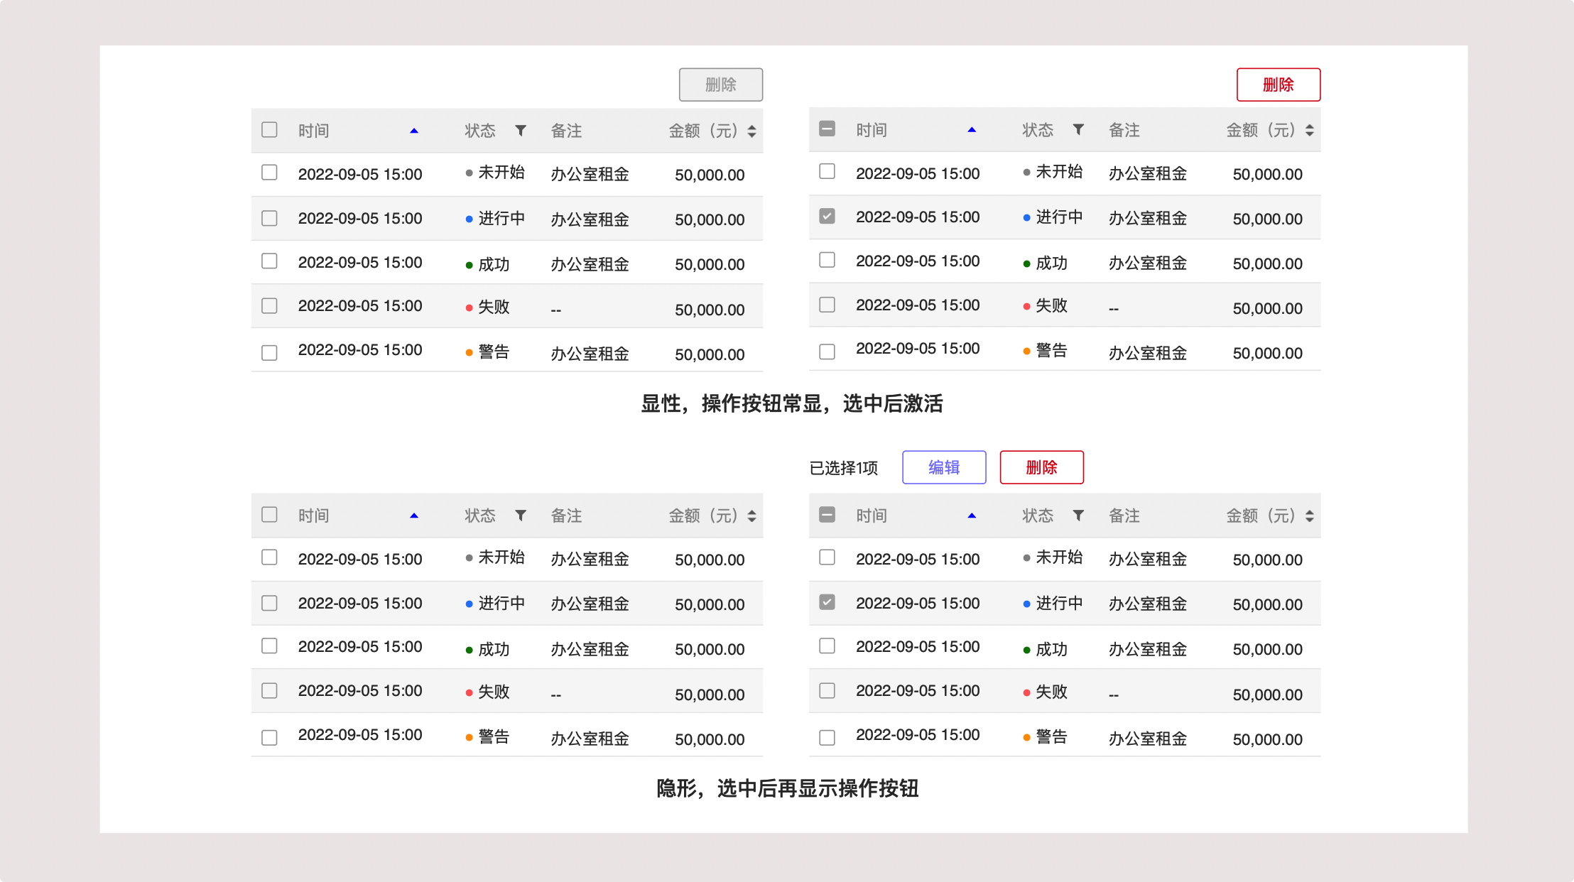Click the blue 编辑 button
1574x882 pixels.
coord(944,467)
